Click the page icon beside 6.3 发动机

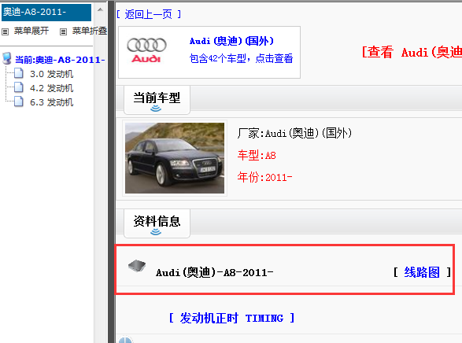[x=19, y=101]
